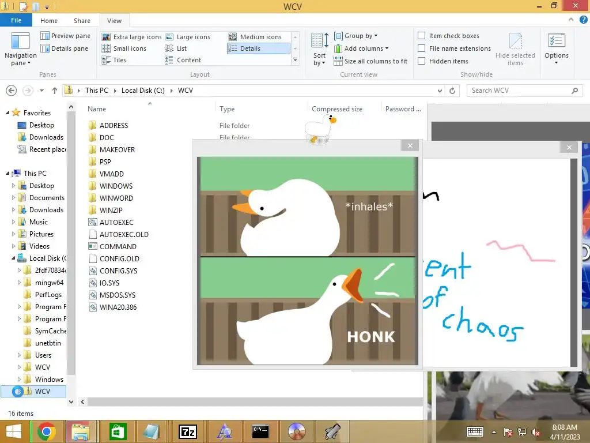Select the View ribbon tab
This screenshot has width=590, height=443.
click(x=115, y=21)
